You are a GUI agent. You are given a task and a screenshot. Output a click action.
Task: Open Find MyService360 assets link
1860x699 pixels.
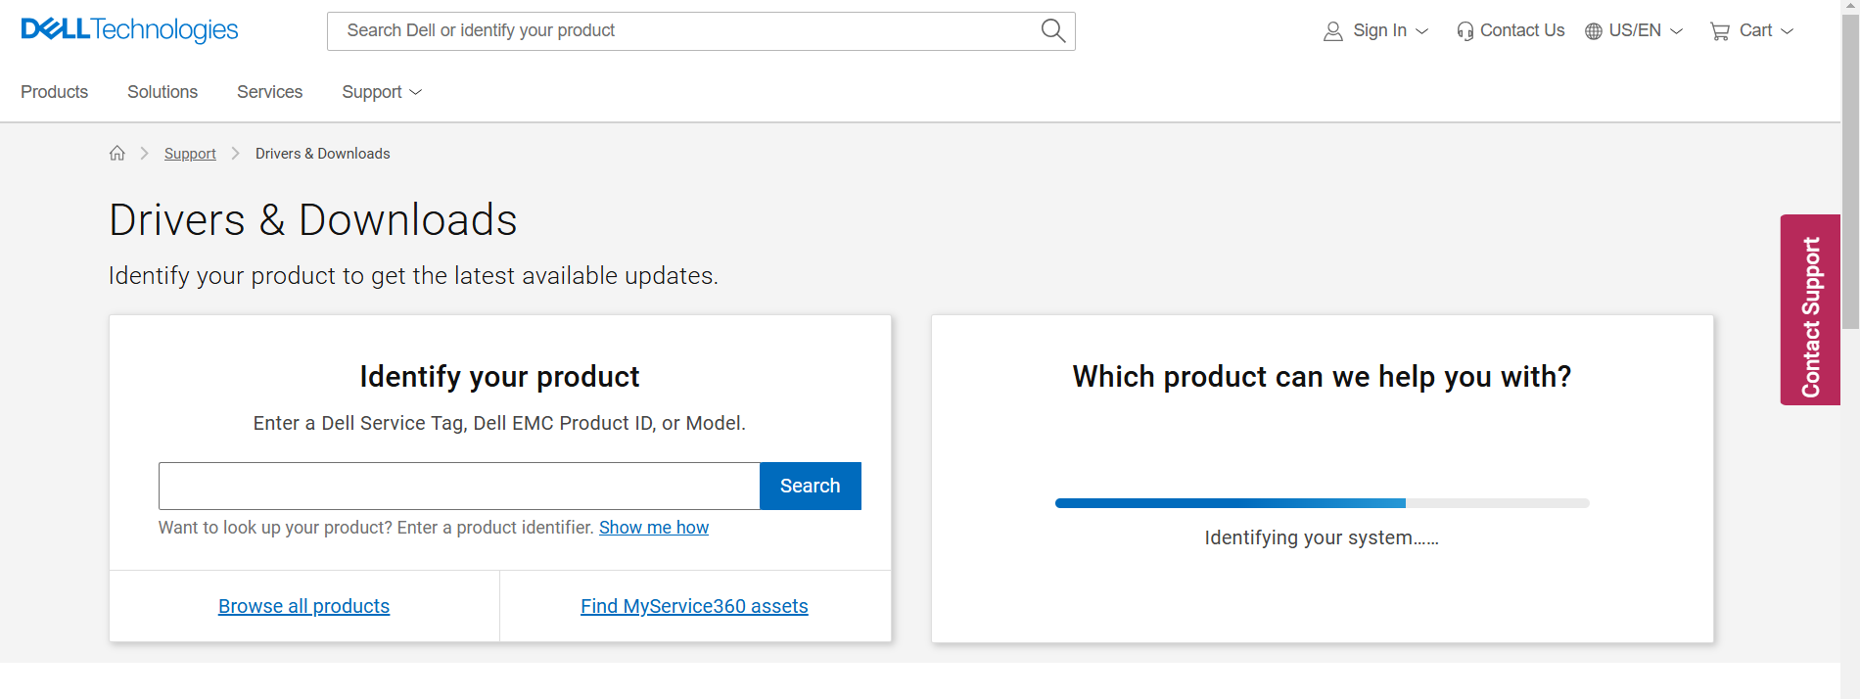click(694, 606)
